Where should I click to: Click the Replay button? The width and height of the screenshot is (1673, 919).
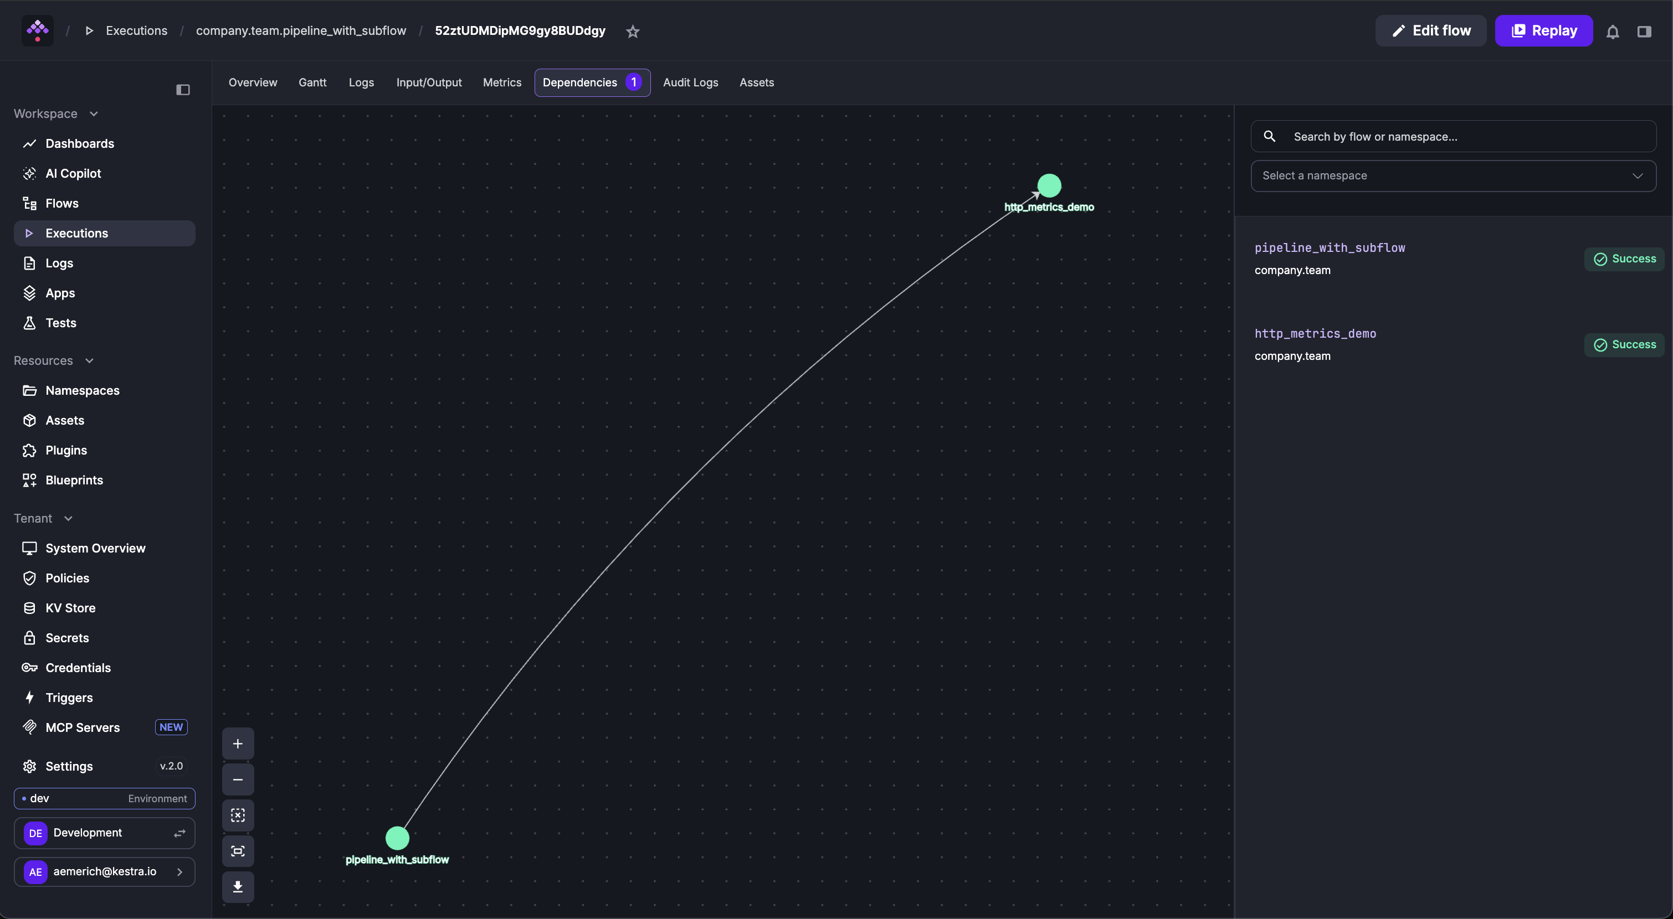[x=1543, y=30]
